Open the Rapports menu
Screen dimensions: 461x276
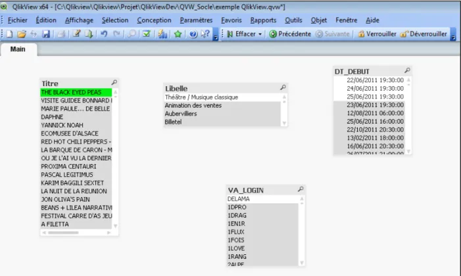pyautogui.click(x=263, y=20)
